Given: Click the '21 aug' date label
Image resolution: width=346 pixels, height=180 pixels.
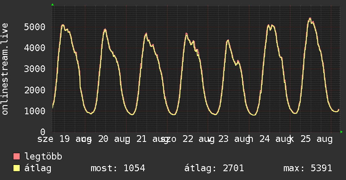Looking at the screenshot, I should click(x=152, y=139).
